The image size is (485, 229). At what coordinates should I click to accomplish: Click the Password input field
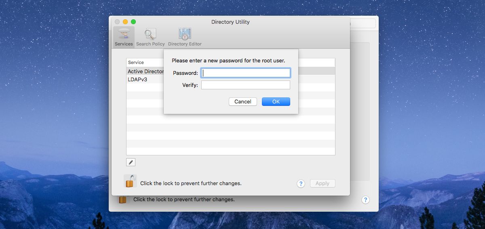click(x=246, y=73)
